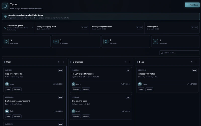Click the Automation queue heading
The image size is (201, 126).
pos(15,26)
